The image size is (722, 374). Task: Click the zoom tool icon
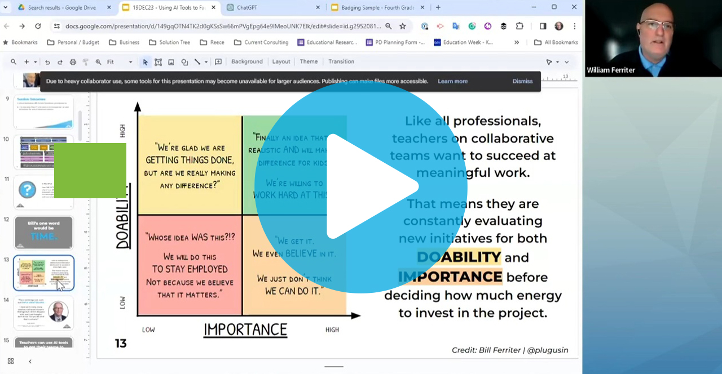(98, 62)
